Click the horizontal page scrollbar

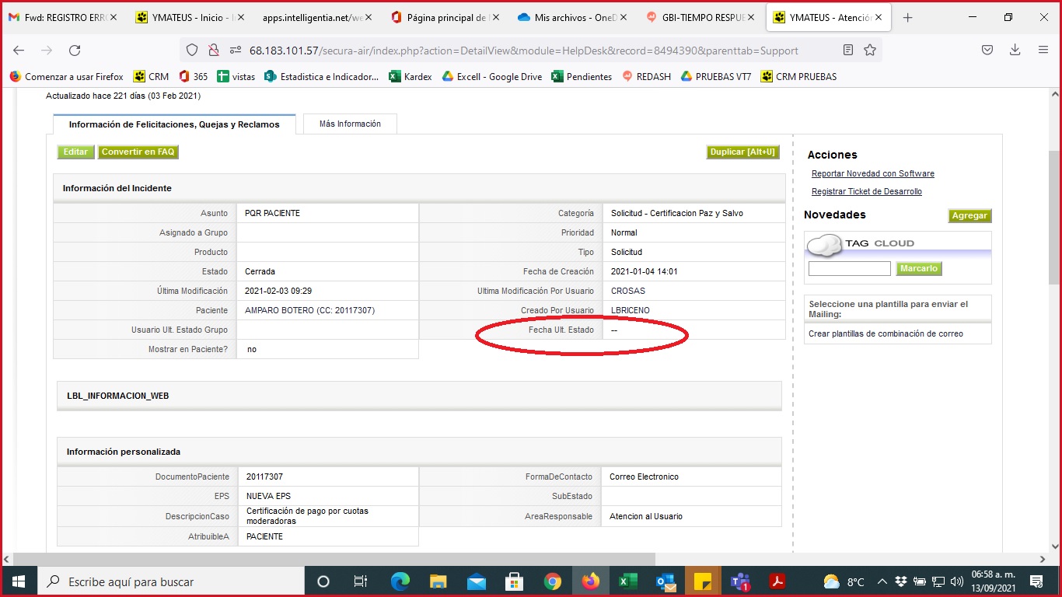334,559
